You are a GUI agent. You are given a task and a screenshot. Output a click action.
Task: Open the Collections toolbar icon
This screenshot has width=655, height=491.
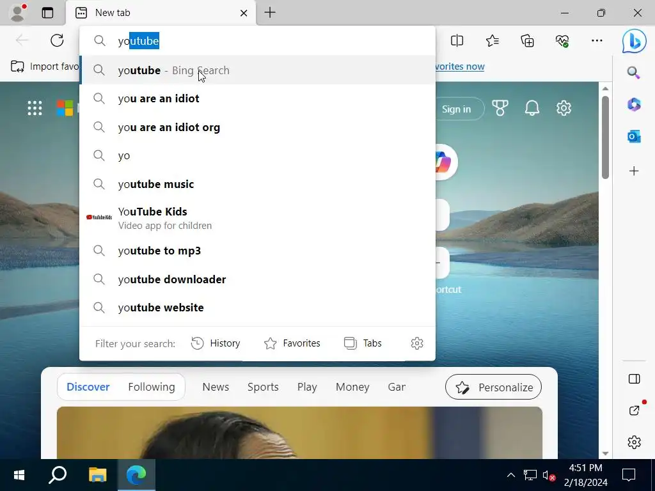click(527, 40)
